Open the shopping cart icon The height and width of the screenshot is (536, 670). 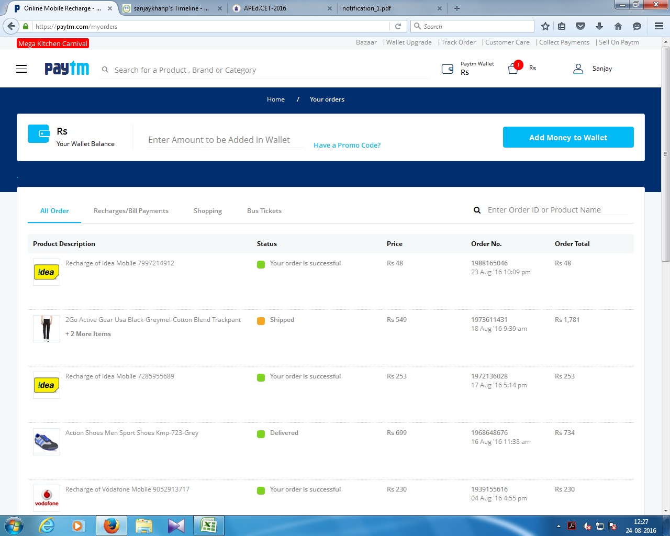[513, 69]
